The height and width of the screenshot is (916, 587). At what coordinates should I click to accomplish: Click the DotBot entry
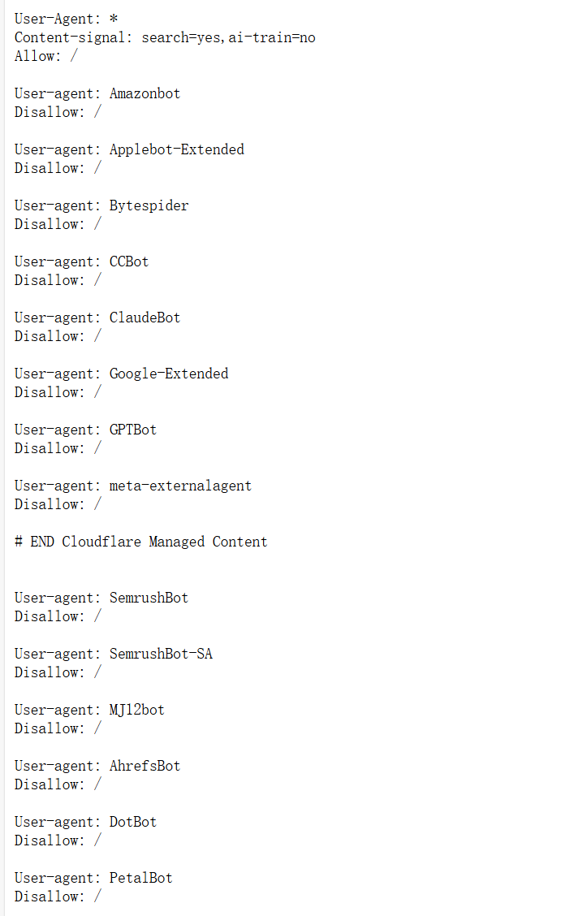point(133,822)
